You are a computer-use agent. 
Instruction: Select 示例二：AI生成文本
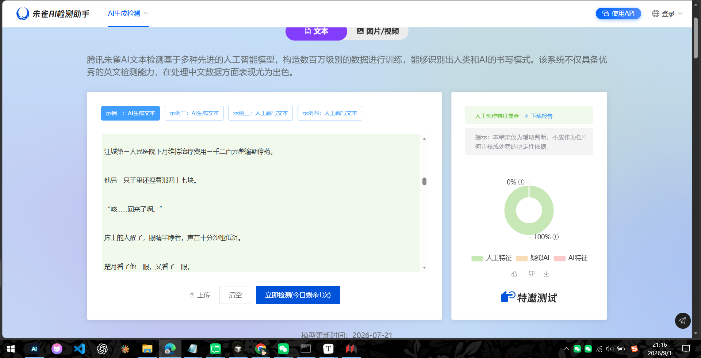(194, 113)
